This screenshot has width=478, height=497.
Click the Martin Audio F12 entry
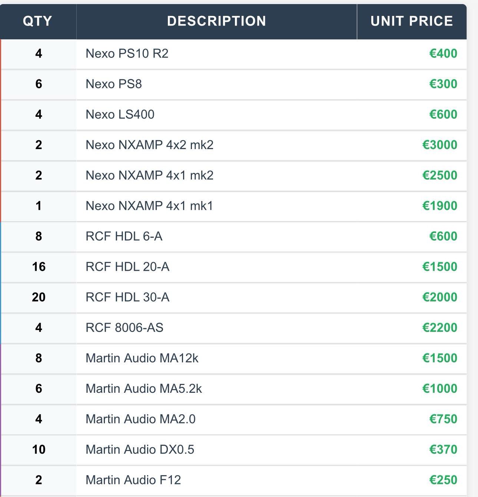[x=133, y=480]
